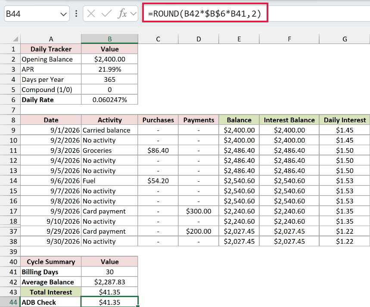
Task: Click into the formula bar ROUND formula
Action: click(x=205, y=13)
